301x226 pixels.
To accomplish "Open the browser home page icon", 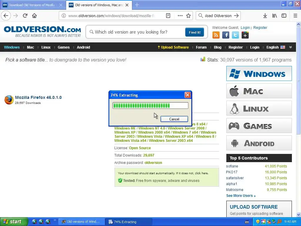I will click(34, 16).
